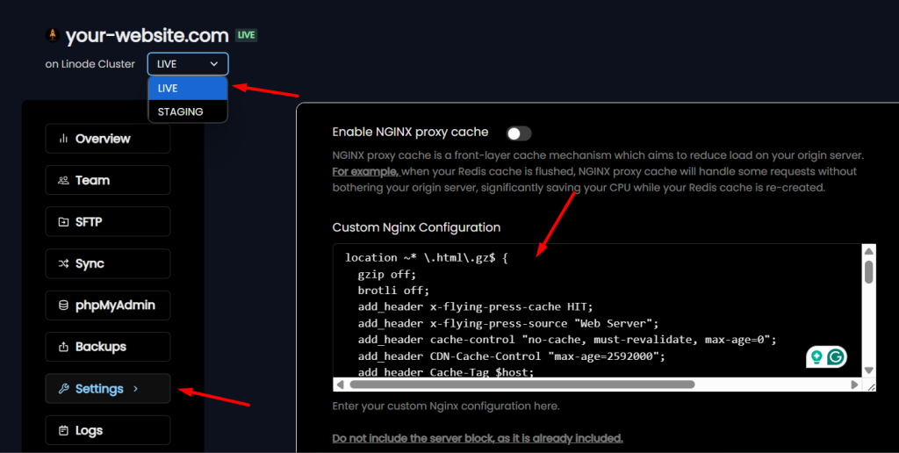Click the horizontal scrollbar thumb

click(x=521, y=385)
